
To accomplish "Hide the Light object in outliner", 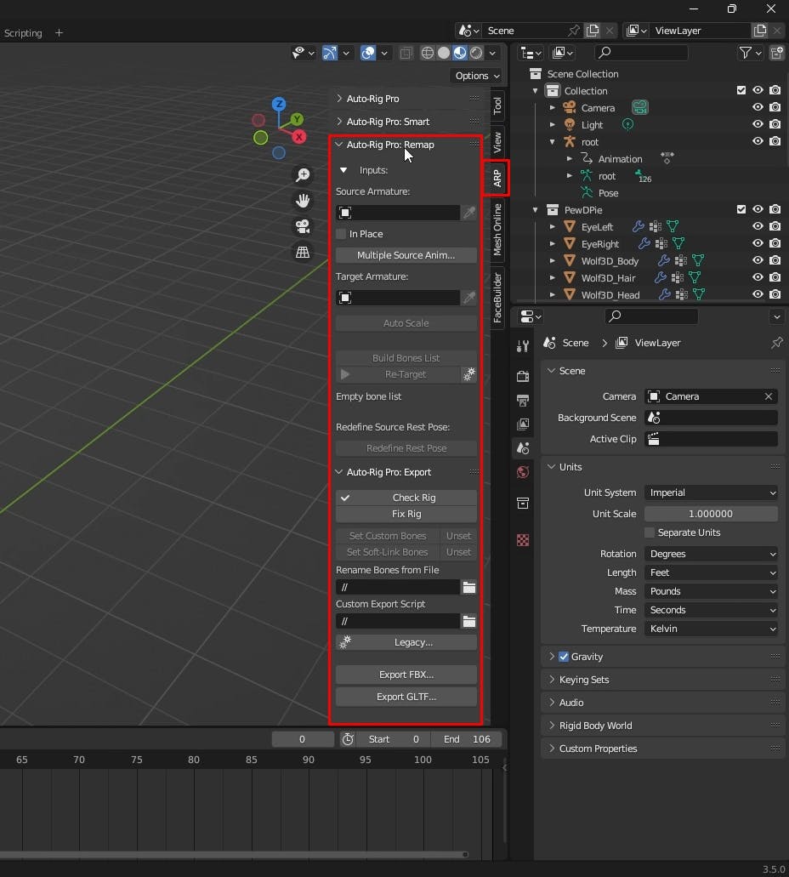I will click(x=757, y=124).
